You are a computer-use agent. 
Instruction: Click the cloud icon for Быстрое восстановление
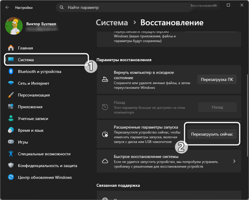[105, 161]
